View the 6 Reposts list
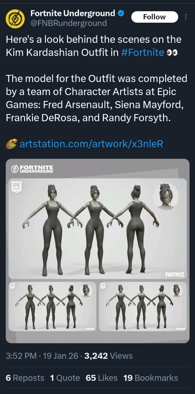This screenshot has width=195, height=394. click(x=25, y=378)
